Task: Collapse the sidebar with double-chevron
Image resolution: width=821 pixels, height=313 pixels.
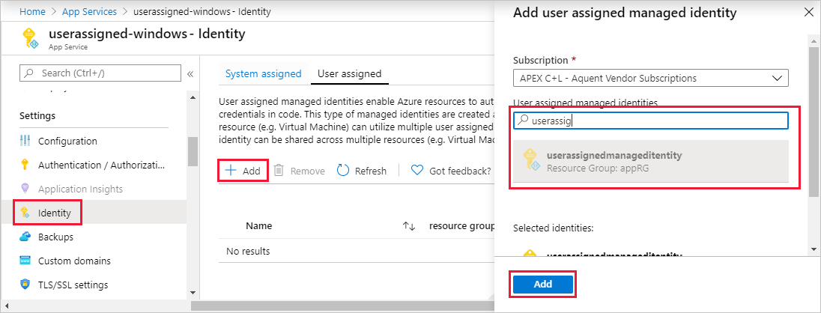Action: point(190,73)
